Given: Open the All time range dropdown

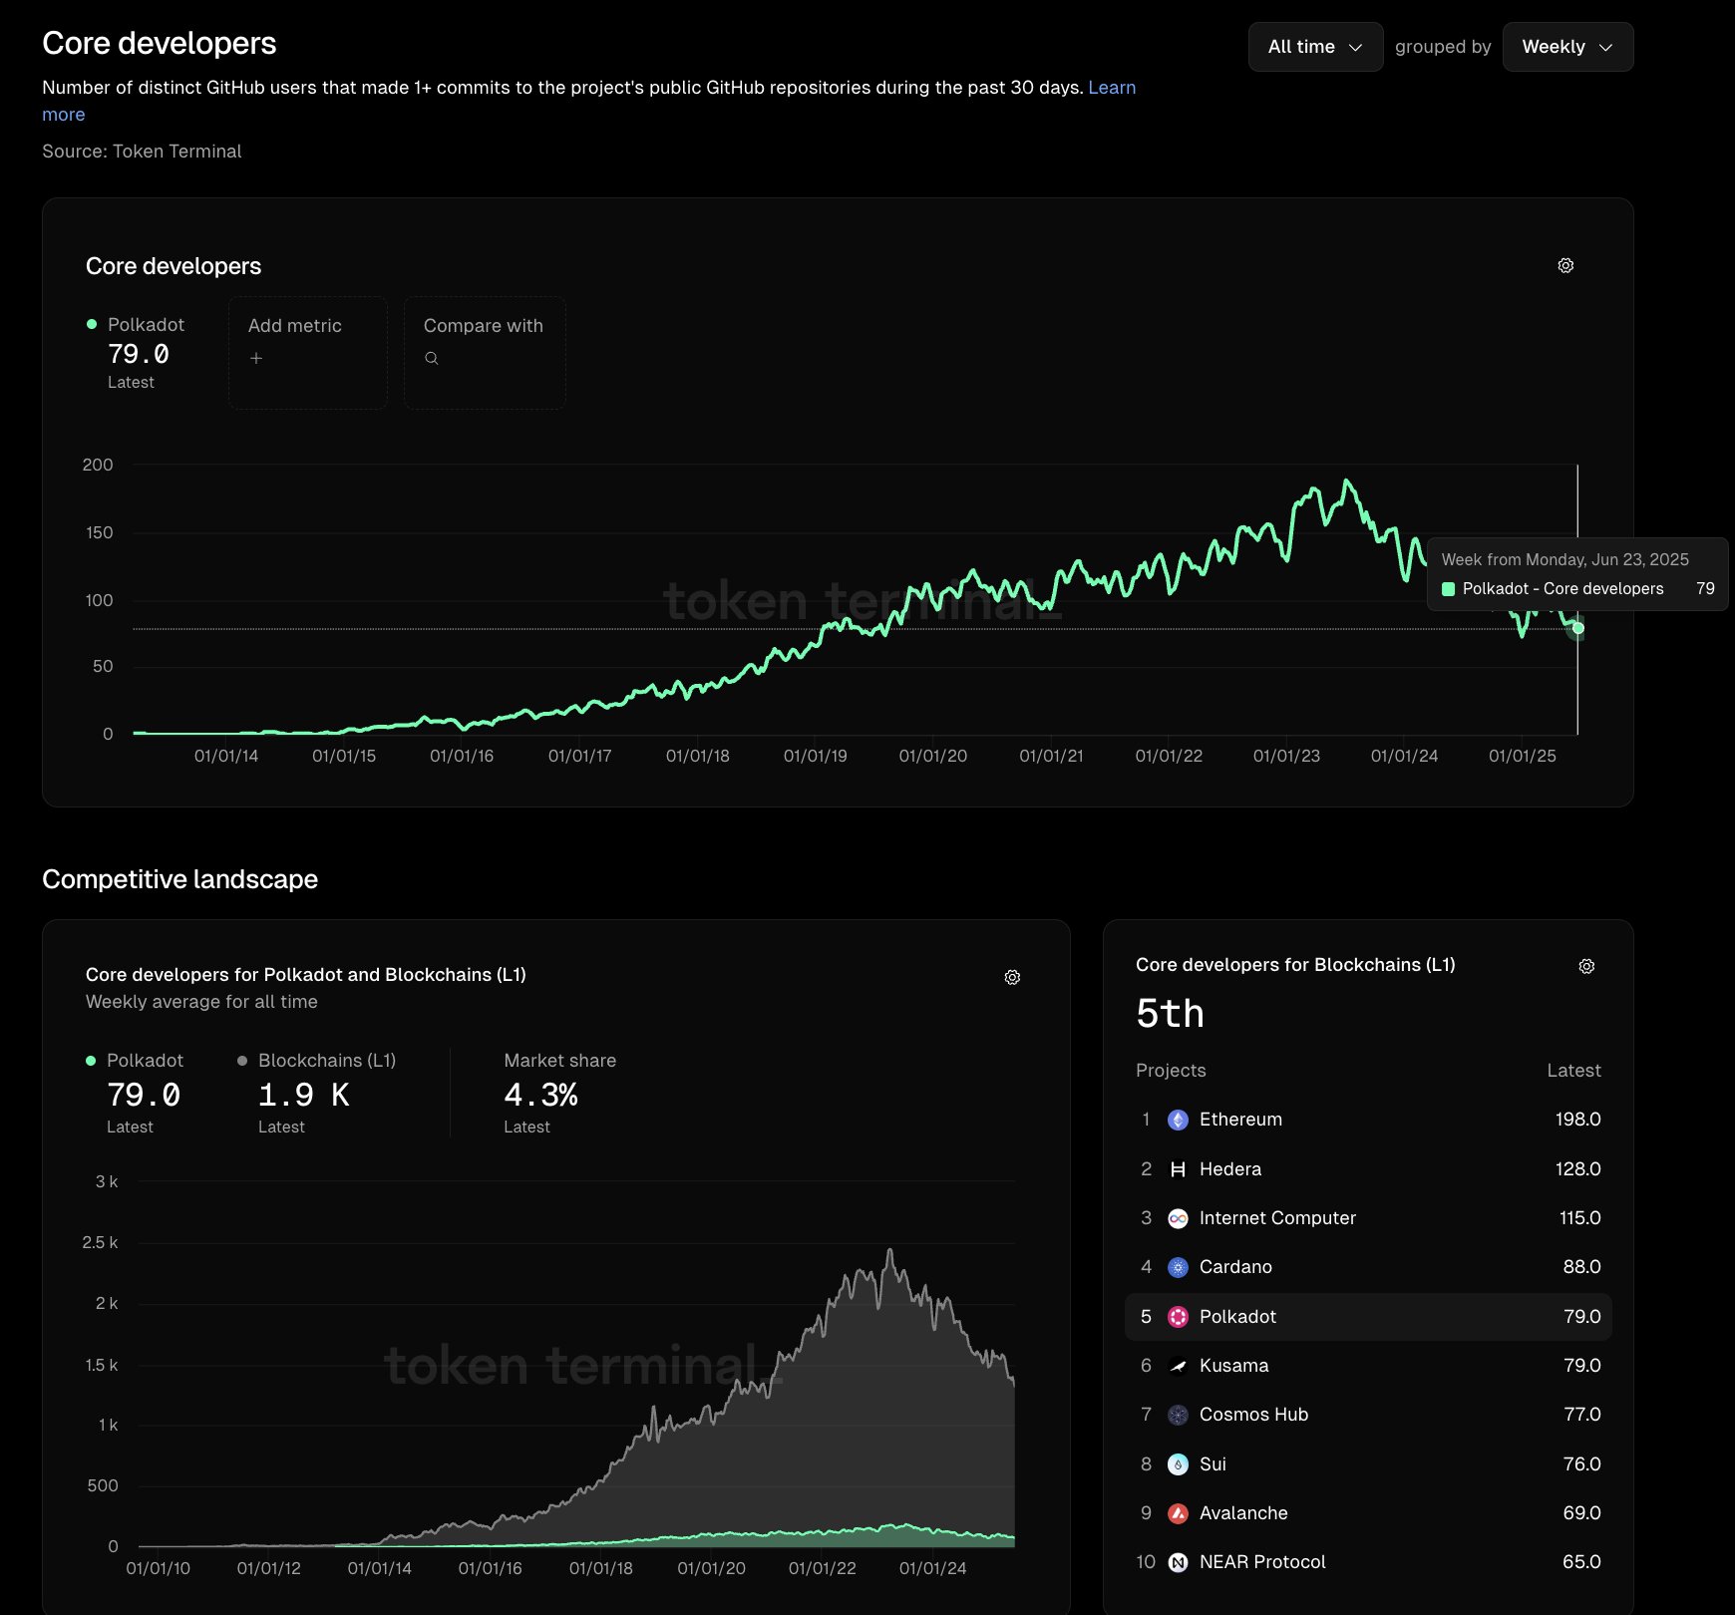Looking at the screenshot, I should point(1315,47).
